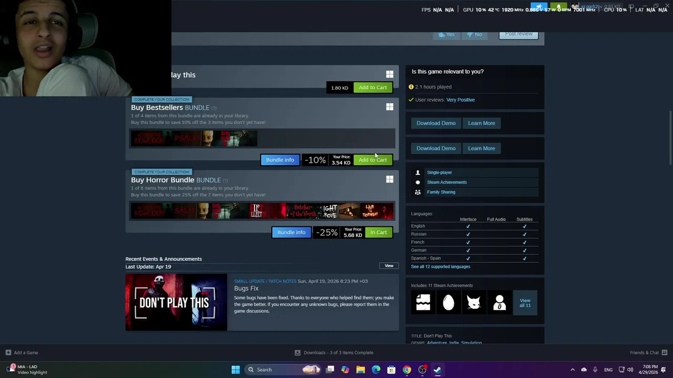The image size is (673, 378).
Task: Click View next to Recent Events
Action: pyautogui.click(x=389, y=266)
